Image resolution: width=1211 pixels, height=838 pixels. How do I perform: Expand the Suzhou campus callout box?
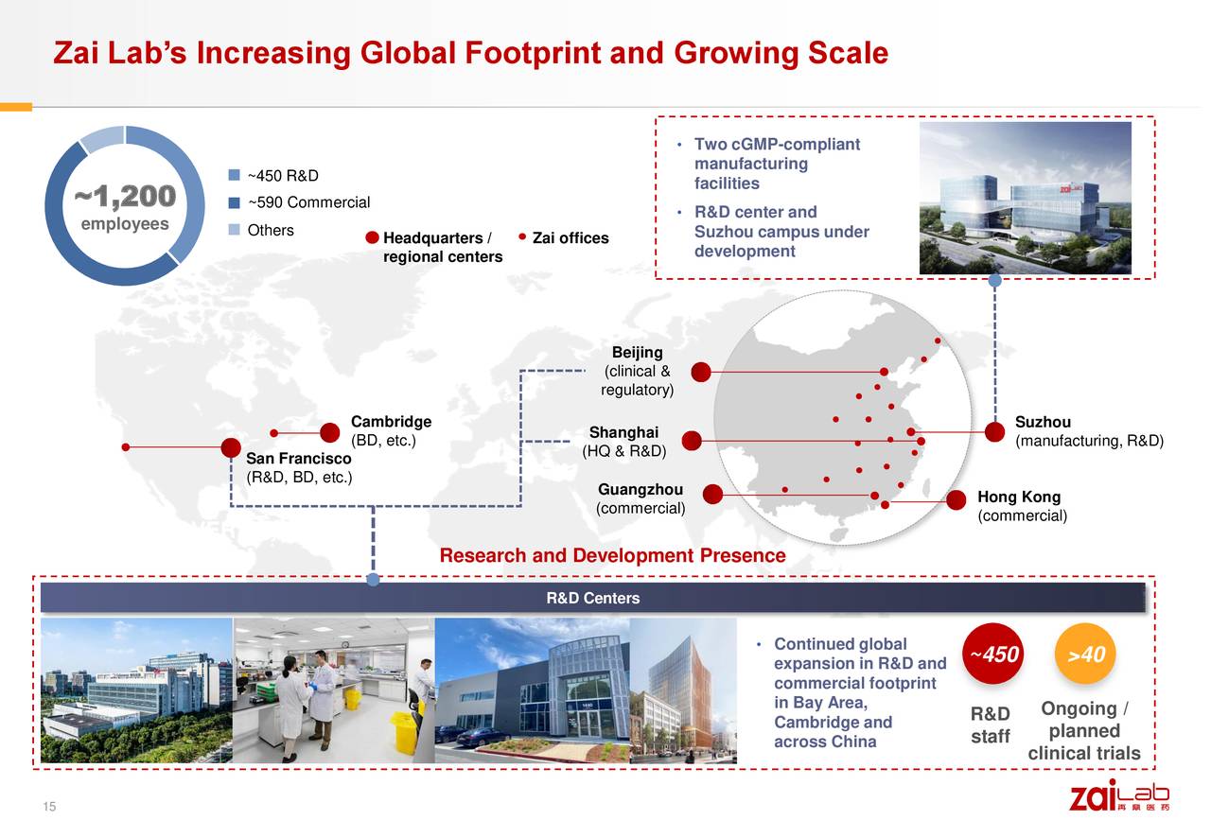pyautogui.click(x=904, y=196)
